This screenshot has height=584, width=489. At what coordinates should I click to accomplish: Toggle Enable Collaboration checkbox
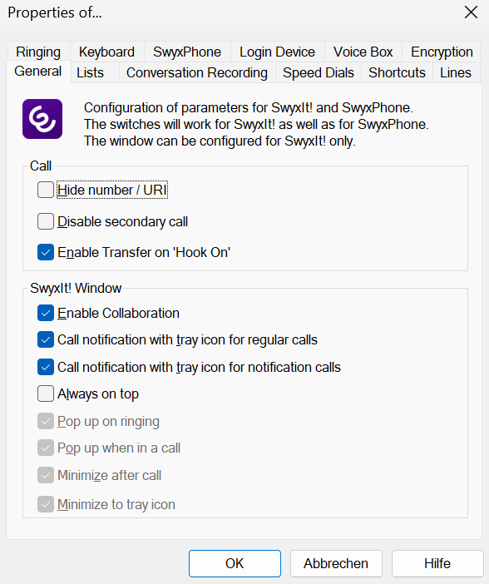click(46, 313)
